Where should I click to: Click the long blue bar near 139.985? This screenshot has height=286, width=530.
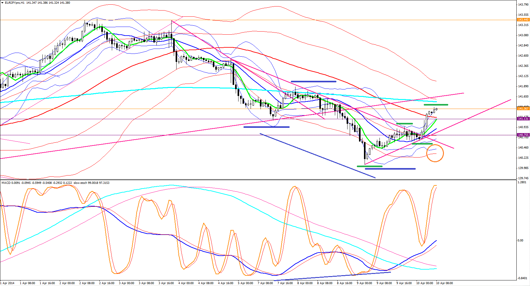click(x=390, y=169)
